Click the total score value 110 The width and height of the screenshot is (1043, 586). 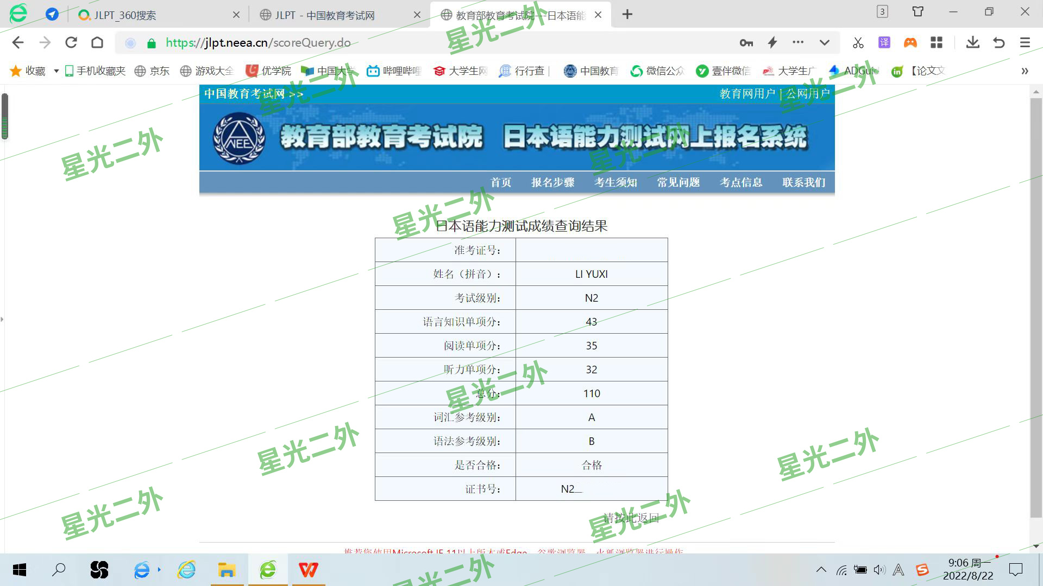592,393
